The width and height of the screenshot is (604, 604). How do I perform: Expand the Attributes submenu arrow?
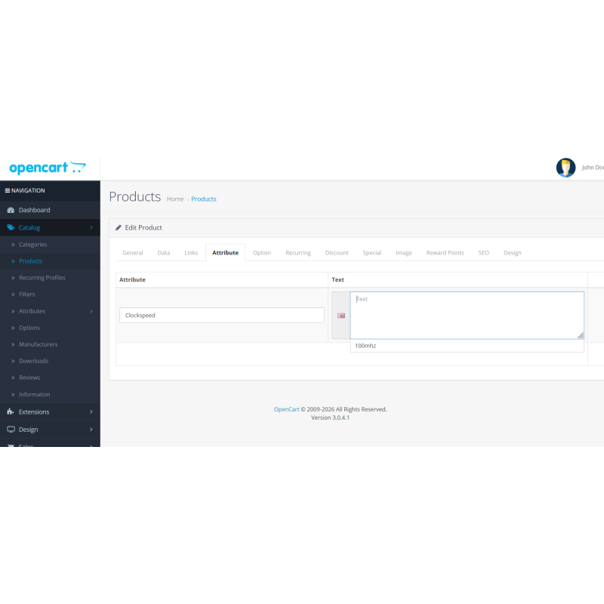pyautogui.click(x=91, y=311)
